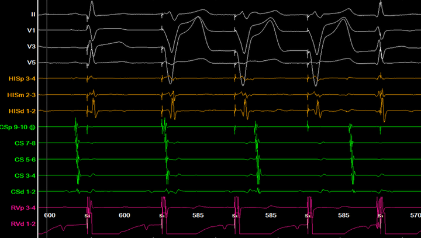Highlight the RVd 1-2 channel label
Screen dimensions: 421x238
pyautogui.click(x=23, y=224)
